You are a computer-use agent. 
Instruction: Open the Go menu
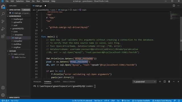33,1
